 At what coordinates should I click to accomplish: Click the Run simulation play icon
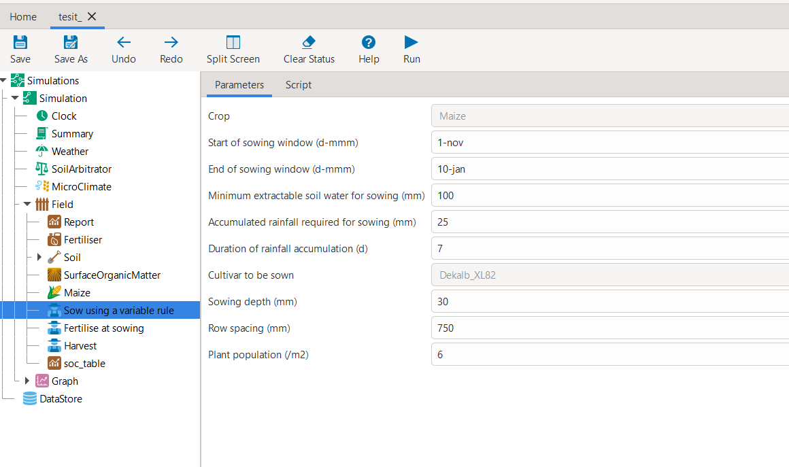412,43
